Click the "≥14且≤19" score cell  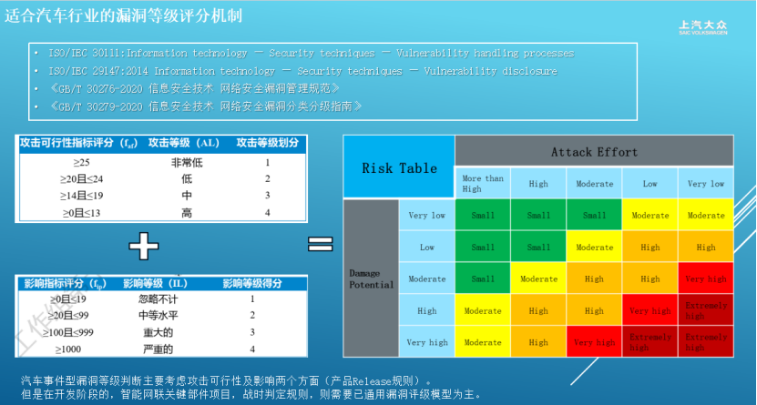click(x=82, y=196)
